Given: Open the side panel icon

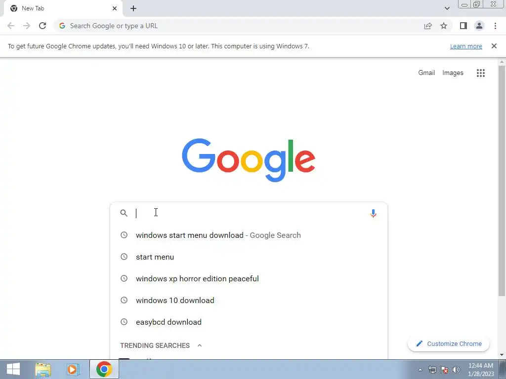Looking at the screenshot, I should coord(464,26).
